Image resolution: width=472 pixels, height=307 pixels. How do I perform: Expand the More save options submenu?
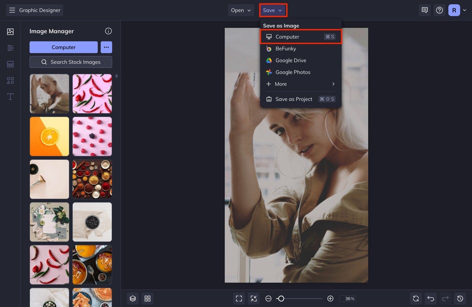tap(300, 84)
